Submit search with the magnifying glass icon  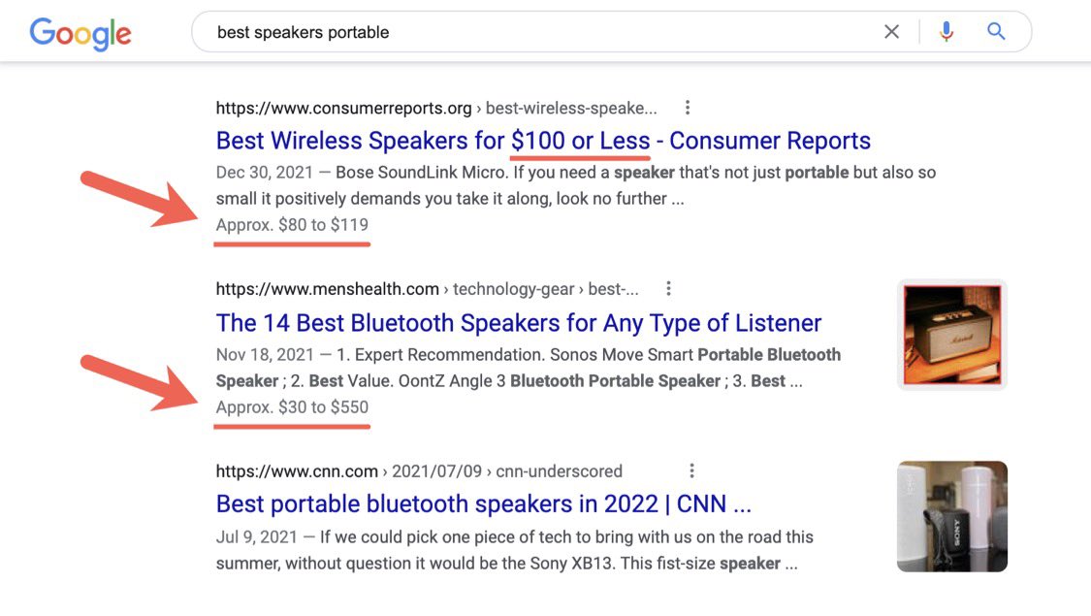(x=996, y=31)
